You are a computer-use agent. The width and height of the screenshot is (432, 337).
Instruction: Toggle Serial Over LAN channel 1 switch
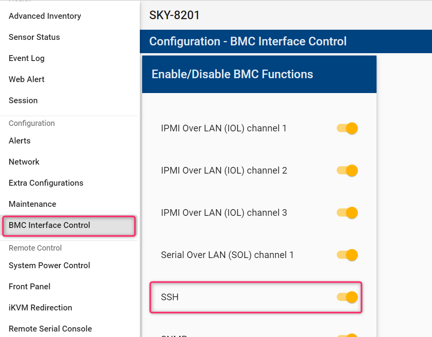click(347, 255)
